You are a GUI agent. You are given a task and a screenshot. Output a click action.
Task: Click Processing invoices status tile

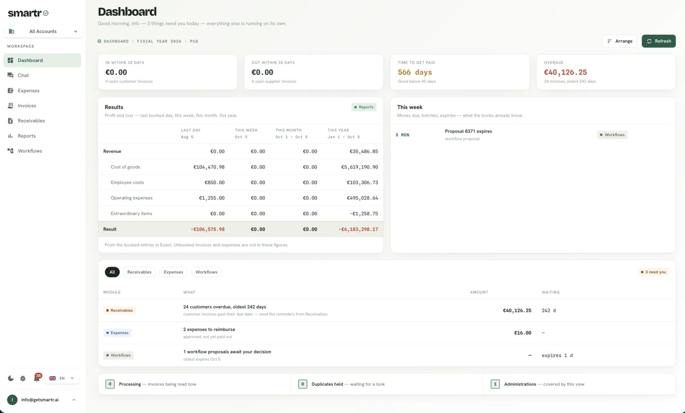(194, 384)
